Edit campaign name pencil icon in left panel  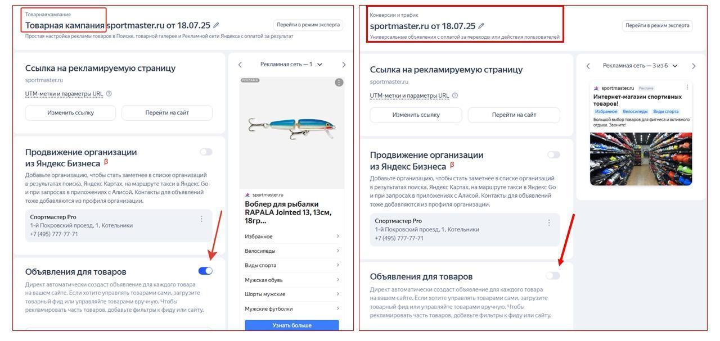coord(217,25)
